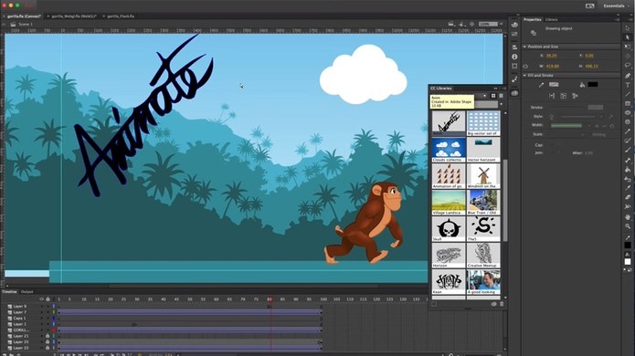Toggle width and height link in Position and Size

click(525, 66)
